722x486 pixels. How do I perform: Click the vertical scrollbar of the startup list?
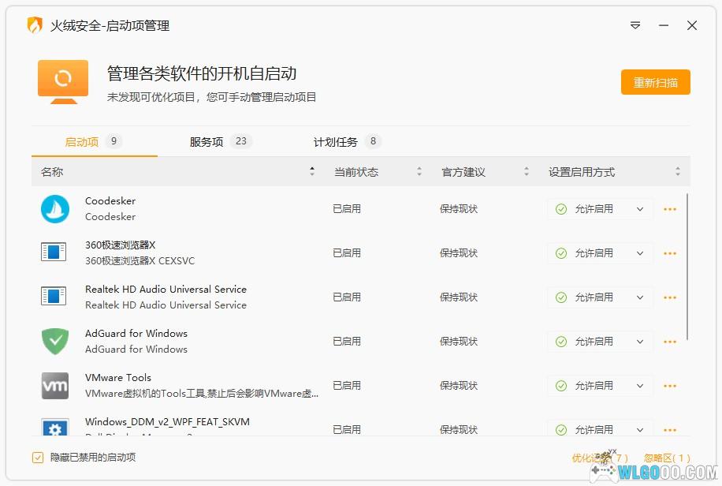click(x=688, y=268)
